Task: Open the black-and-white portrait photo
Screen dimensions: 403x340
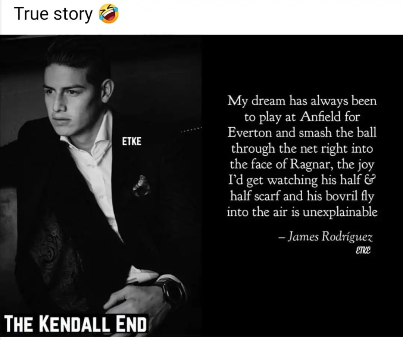Action: pos(101,185)
